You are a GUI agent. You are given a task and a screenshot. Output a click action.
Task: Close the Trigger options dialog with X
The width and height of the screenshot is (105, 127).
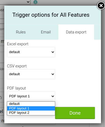click(101, 6)
